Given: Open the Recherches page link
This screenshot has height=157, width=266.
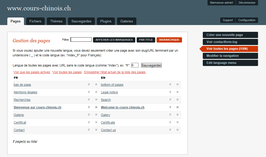Looking at the screenshot, I should 22,100.
